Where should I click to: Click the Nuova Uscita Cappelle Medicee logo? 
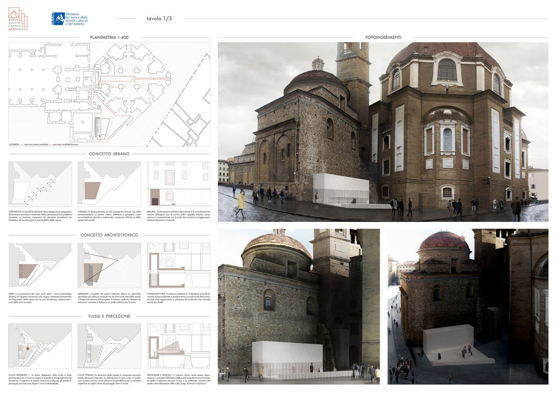point(18,19)
